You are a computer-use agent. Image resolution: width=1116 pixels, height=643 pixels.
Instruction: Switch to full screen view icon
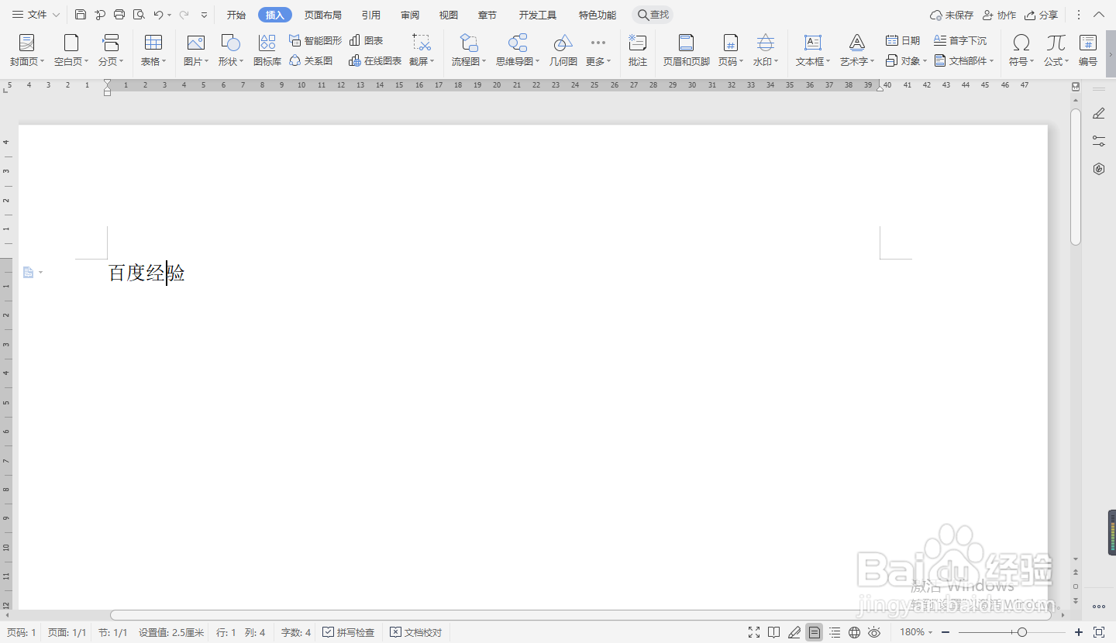point(754,632)
